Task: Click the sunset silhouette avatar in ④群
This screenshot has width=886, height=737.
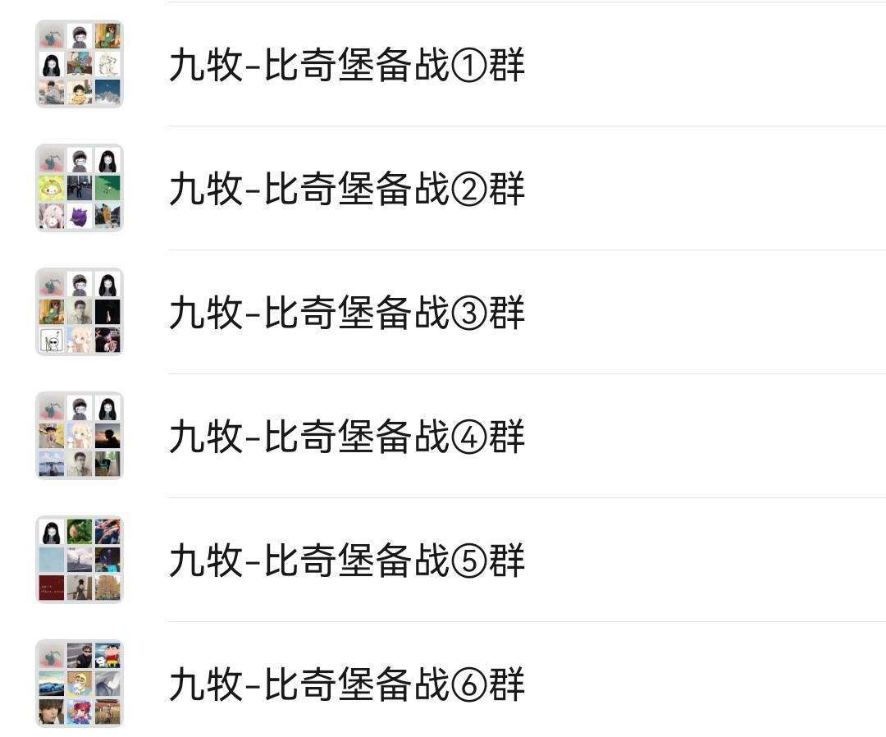Action: (x=107, y=436)
